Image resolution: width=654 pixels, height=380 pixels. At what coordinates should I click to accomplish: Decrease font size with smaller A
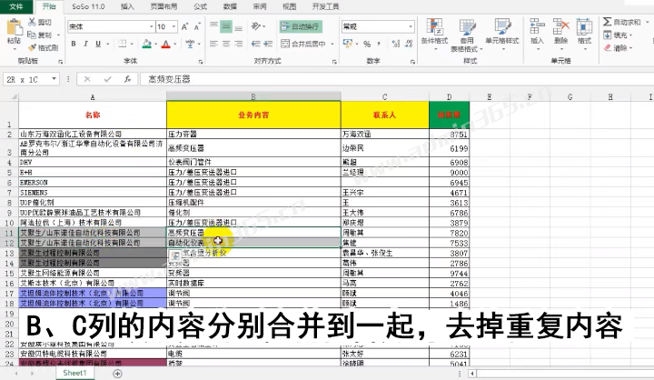[197, 26]
